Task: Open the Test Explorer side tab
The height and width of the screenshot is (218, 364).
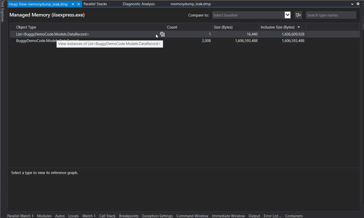Action: (x=2, y=11)
